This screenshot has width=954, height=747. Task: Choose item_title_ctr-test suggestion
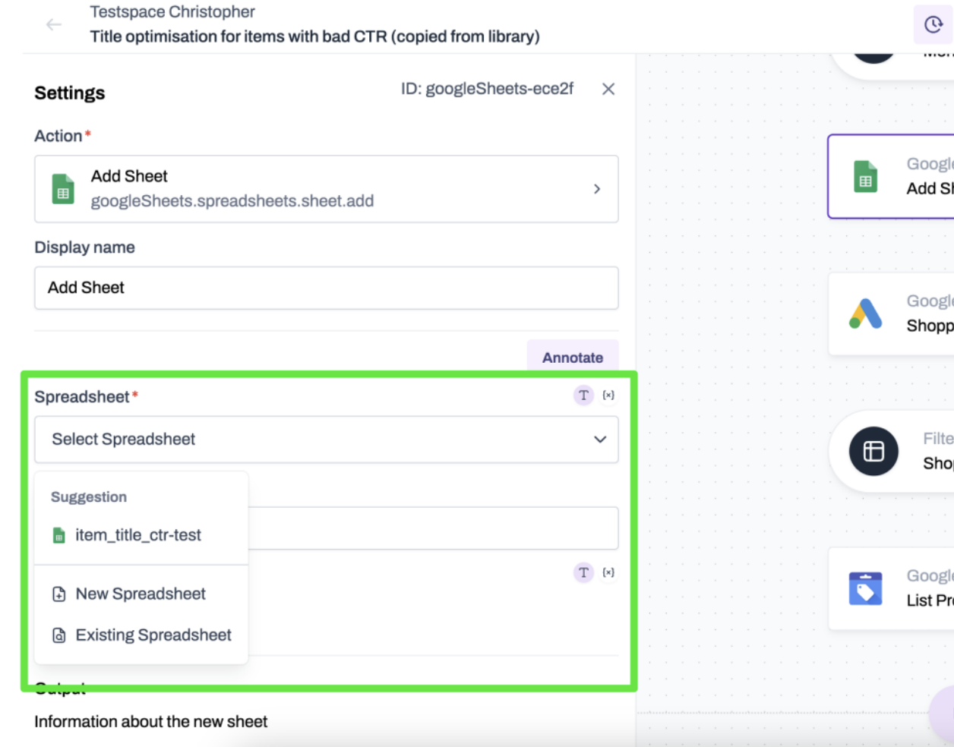[141, 535]
